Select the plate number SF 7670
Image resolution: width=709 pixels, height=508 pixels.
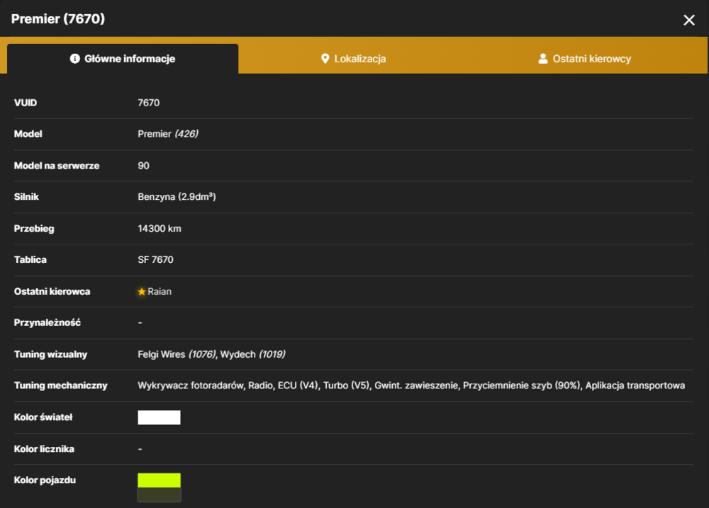155,259
